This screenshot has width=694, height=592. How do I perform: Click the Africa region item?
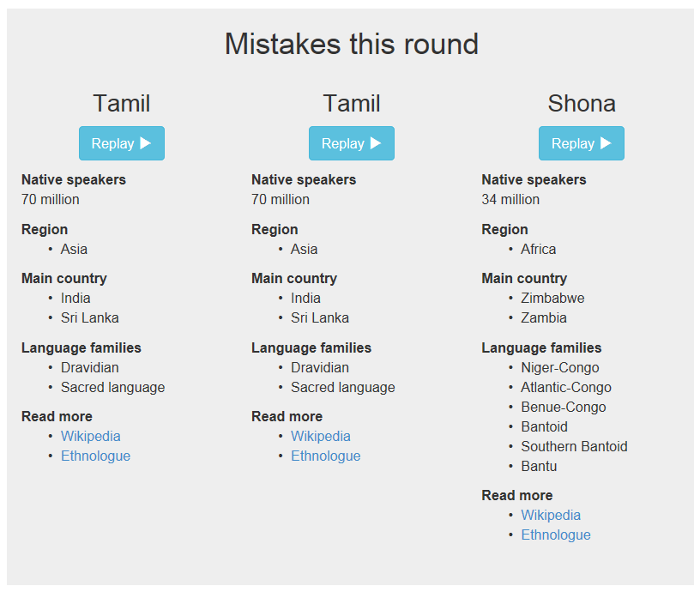pos(538,250)
